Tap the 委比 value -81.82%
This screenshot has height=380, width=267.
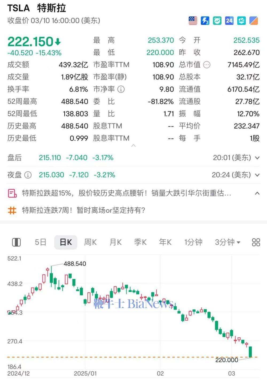[161, 102]
